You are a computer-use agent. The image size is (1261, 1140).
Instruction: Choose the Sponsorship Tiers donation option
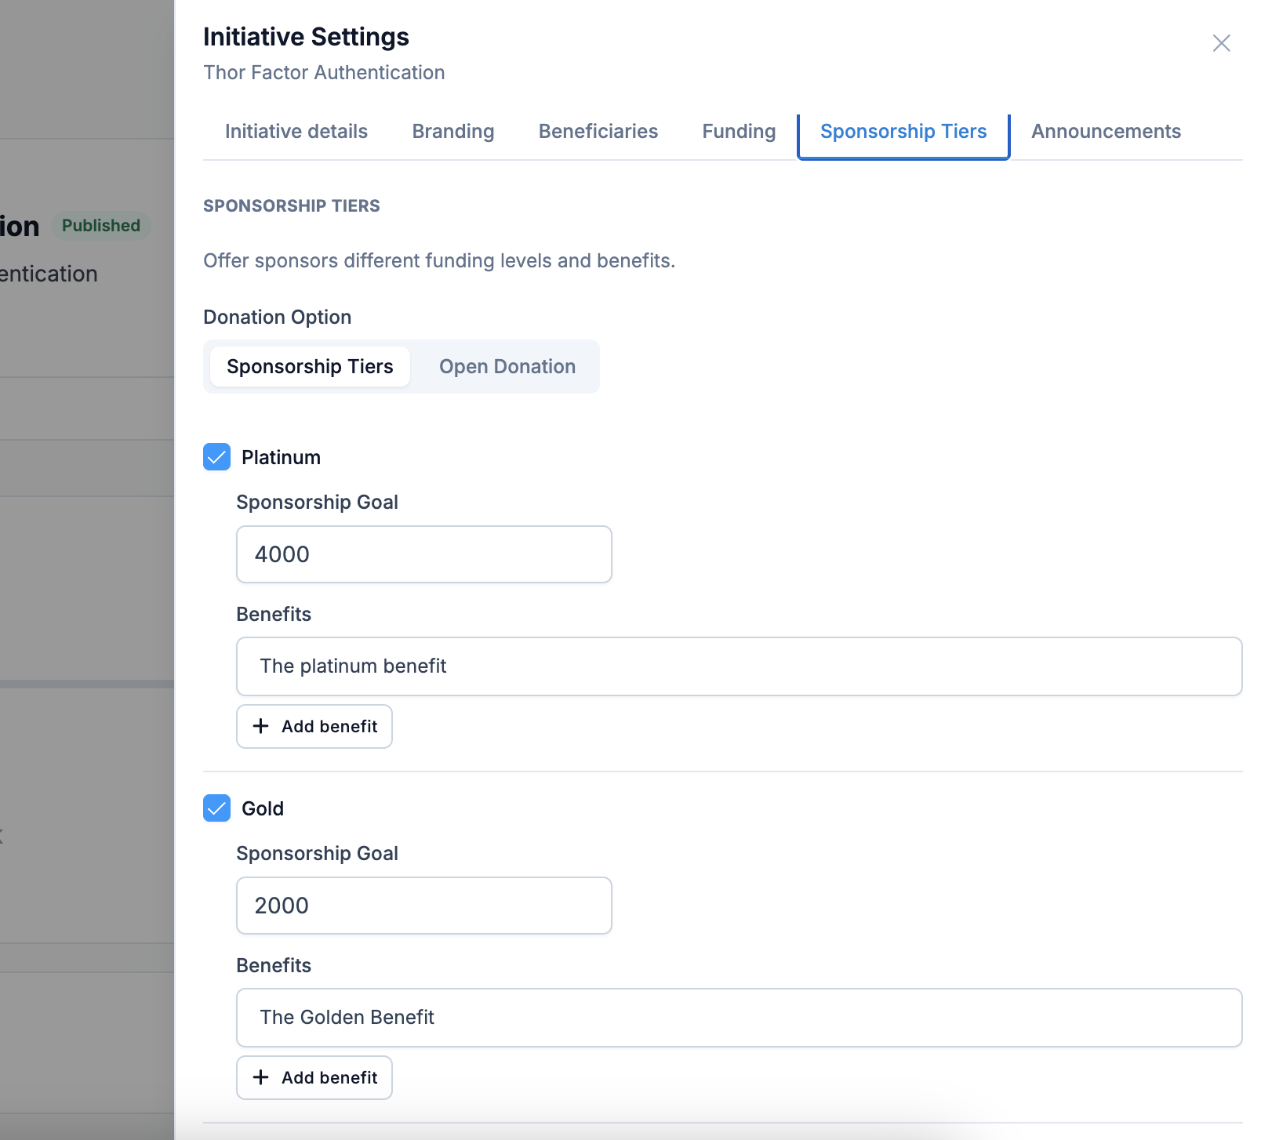(x=310, y=366)
